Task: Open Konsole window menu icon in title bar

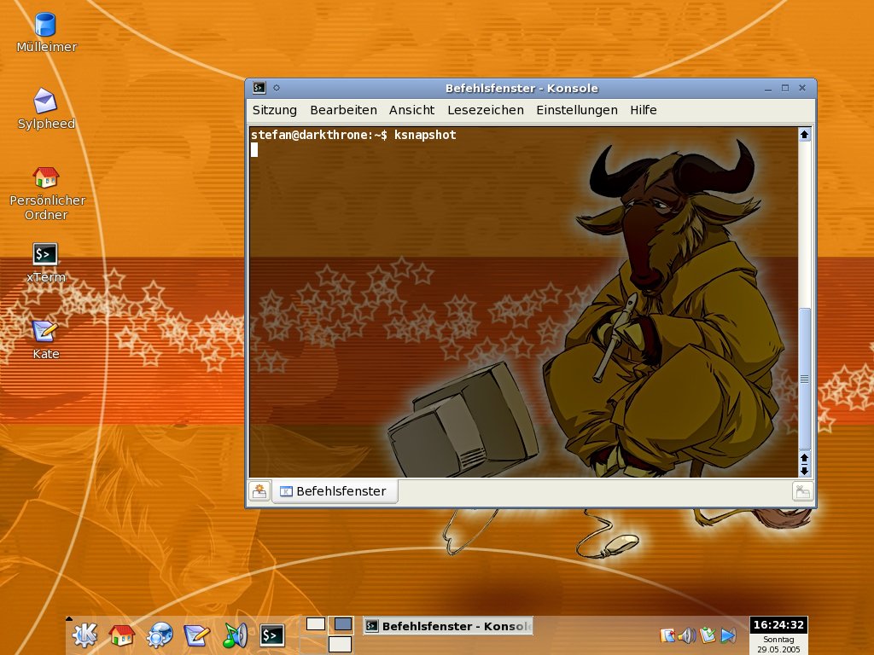Action: click(x=259, y=88)
